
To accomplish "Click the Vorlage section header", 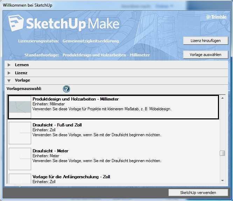I will pos(116,81).
